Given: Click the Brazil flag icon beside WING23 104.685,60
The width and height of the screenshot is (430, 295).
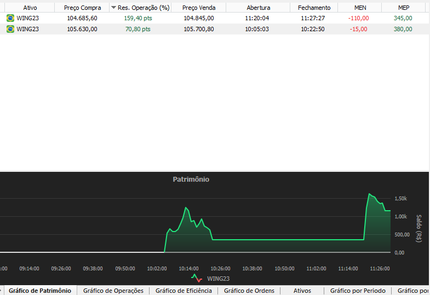Looking at the screenshot, I should (10, 18).
